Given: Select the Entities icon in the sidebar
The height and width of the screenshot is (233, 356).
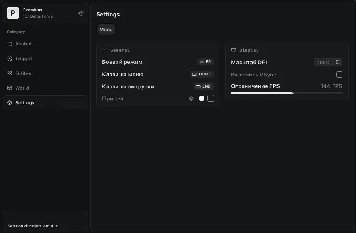Looking at the screenshot, I should [x=10, y=73].
